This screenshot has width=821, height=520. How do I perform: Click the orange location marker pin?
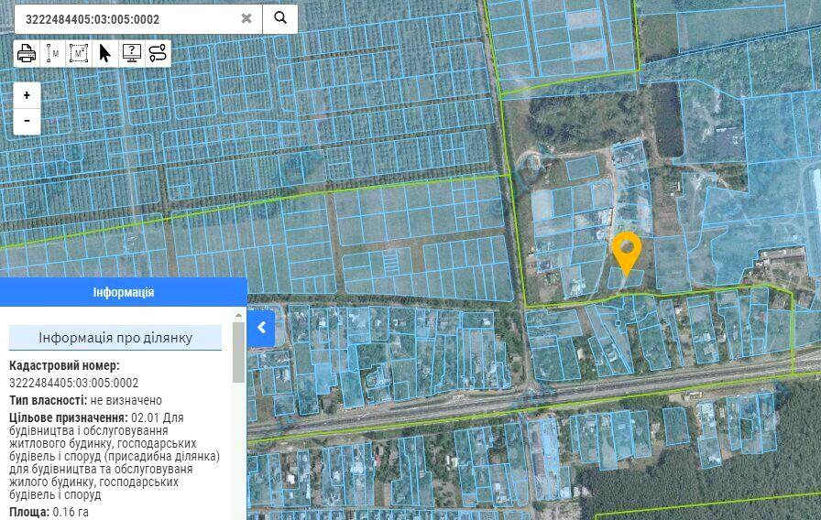(626, 251)
